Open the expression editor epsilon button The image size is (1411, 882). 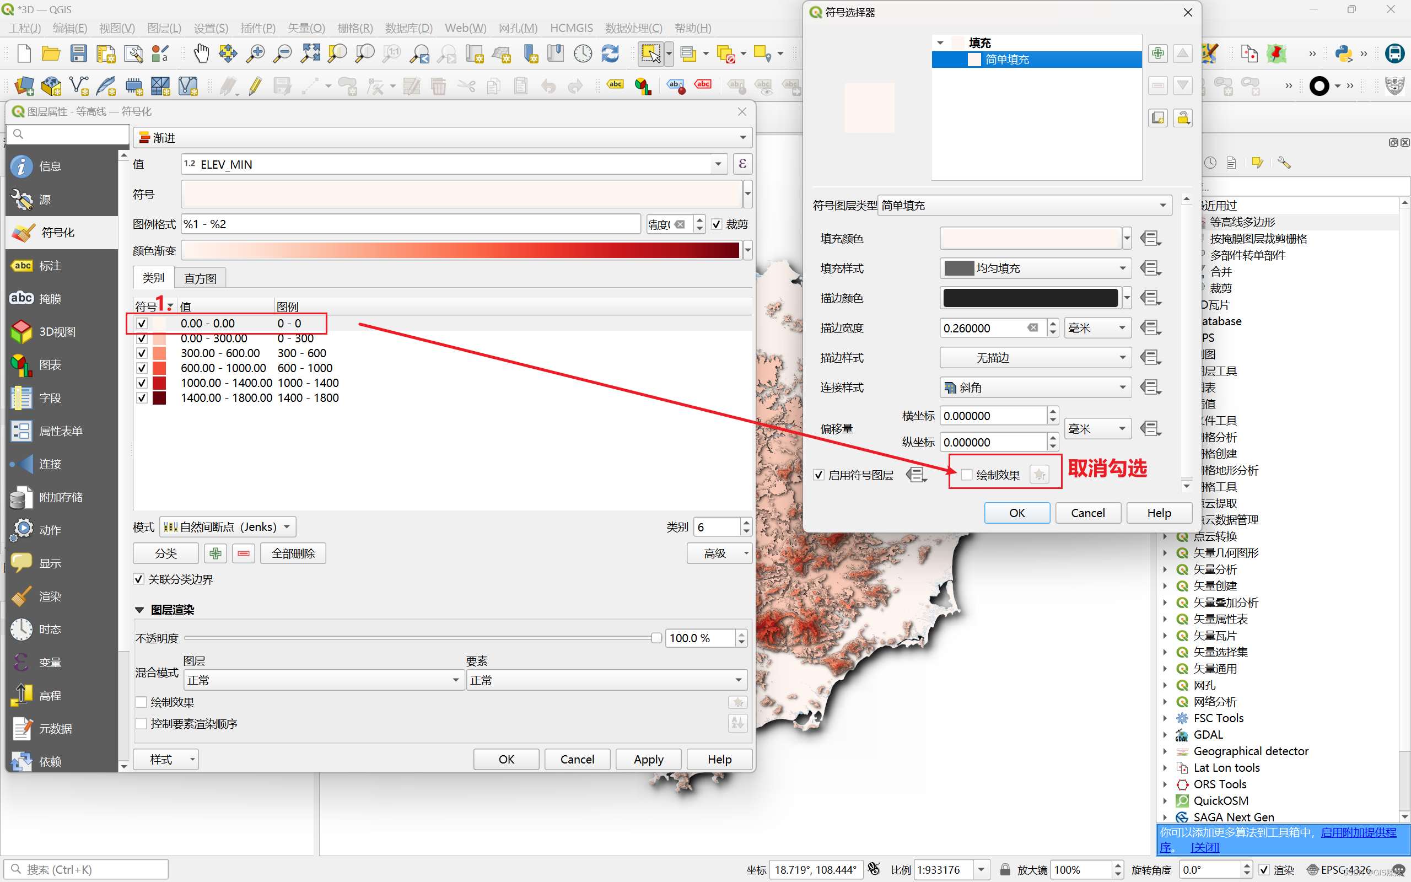(742, 164)
